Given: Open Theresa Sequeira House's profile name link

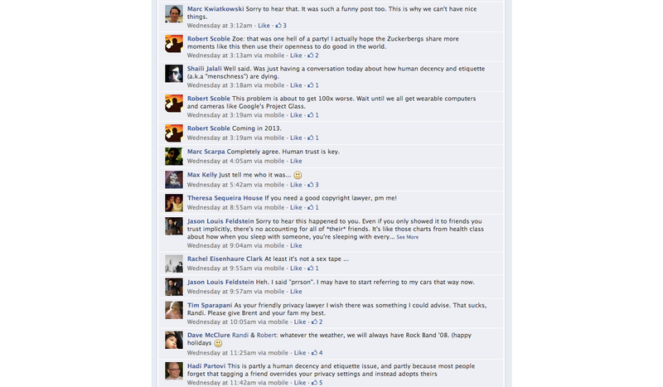Looking at the screenshot, I should [225, 198].
